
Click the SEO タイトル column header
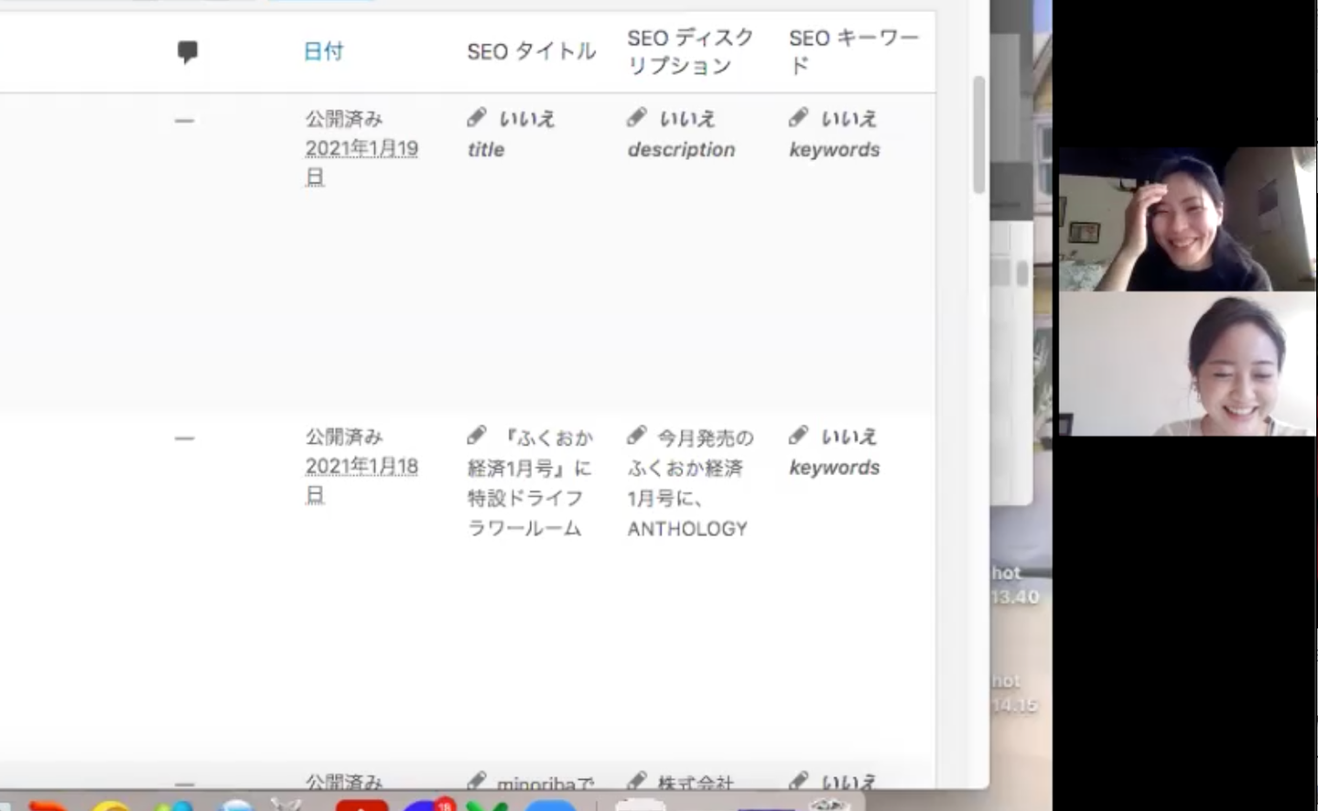click(x=531, y=51)
